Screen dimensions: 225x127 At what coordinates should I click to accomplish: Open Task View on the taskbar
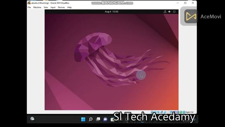98,119
